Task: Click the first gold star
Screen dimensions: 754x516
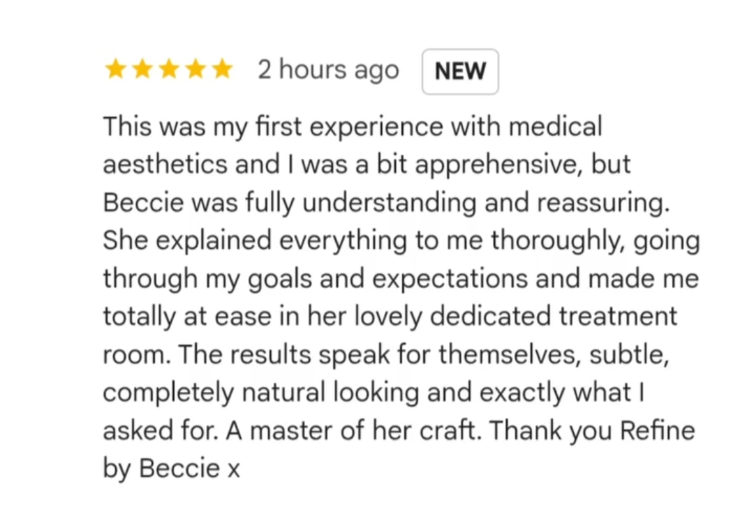Action: [x=116, y=69]
